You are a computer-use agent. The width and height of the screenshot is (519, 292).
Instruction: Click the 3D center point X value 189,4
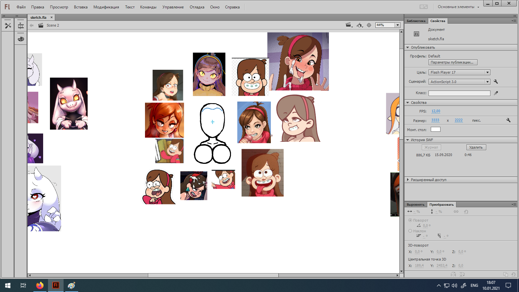click(x=419, y=265)
